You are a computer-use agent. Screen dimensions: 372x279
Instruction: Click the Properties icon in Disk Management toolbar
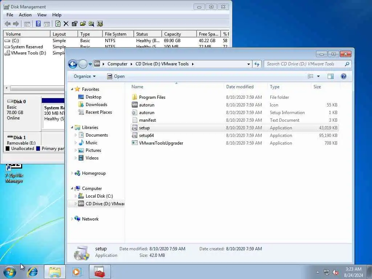74,24
